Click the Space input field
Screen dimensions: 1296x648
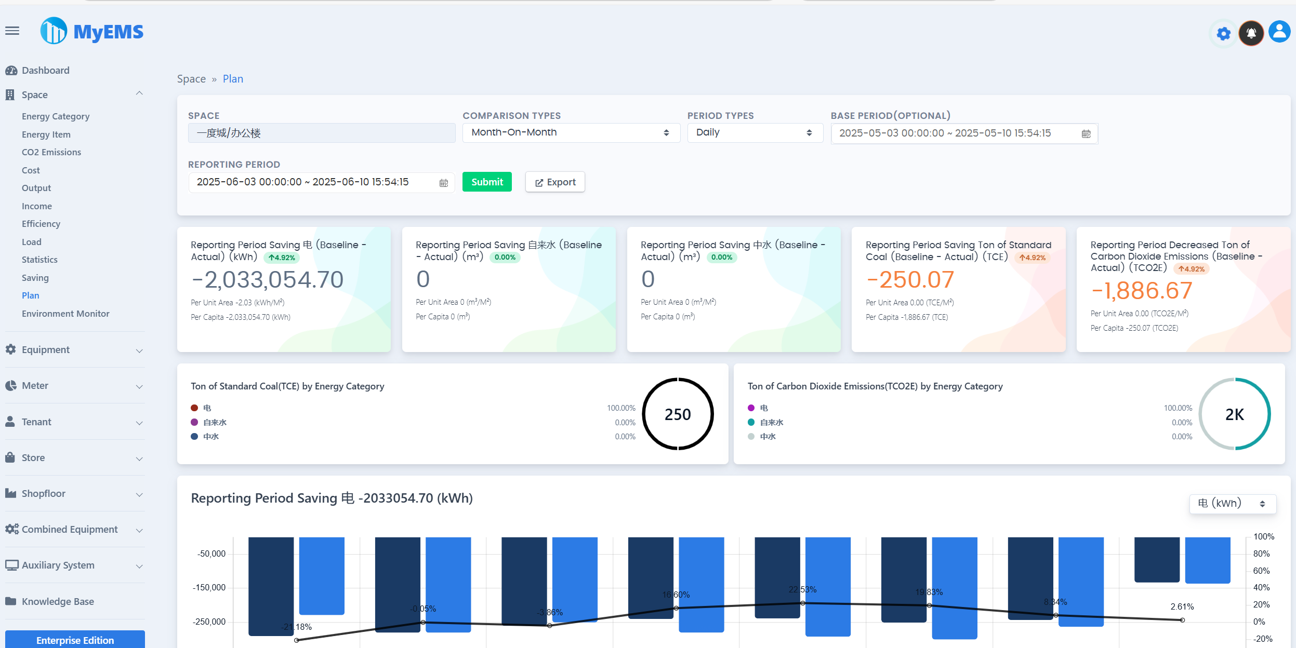321,133
